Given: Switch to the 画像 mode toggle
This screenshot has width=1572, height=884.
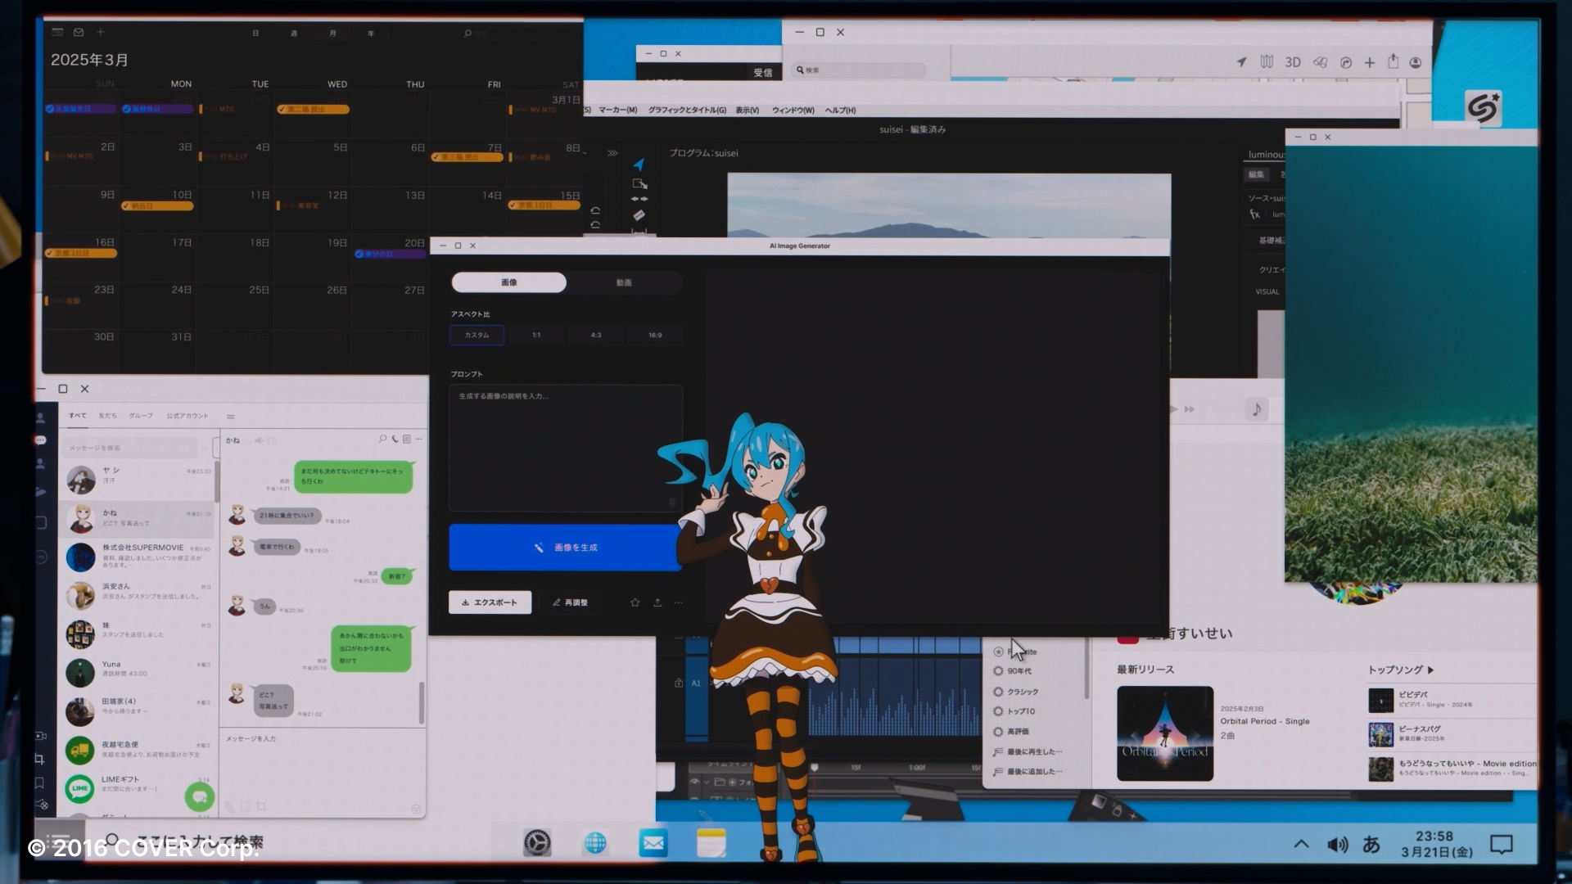Looking at the screenshot, I should (x=508, y=282).
